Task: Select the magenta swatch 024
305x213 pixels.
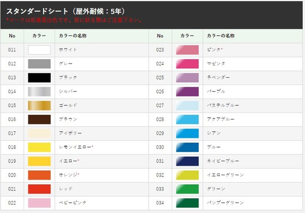Action: (x=188, y=64)
